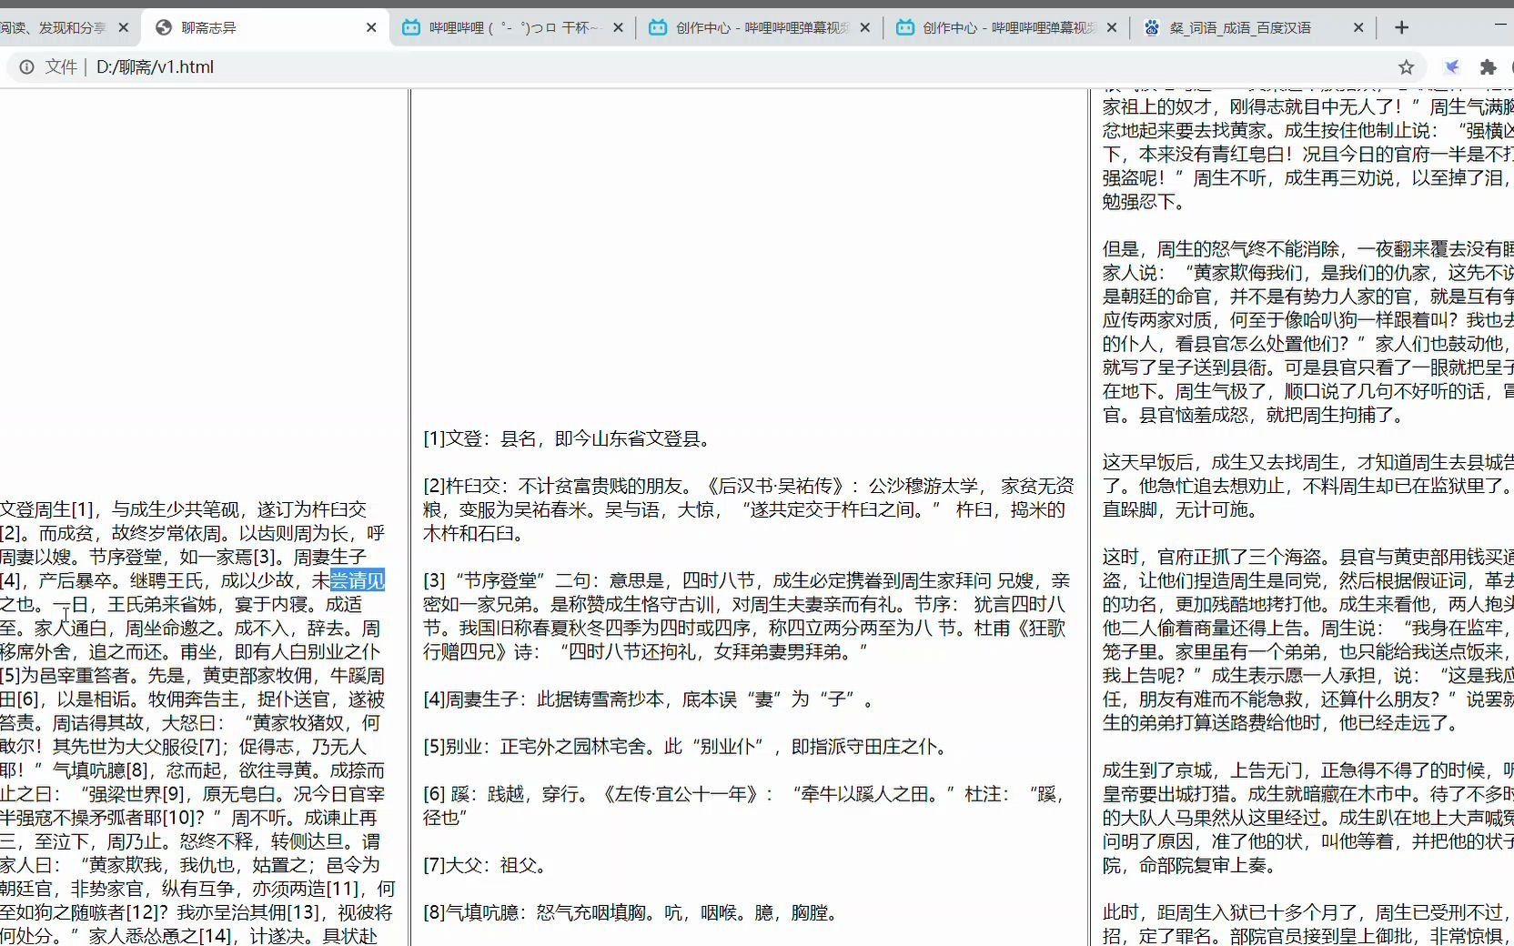Open the blue bird extension icon
This screenshot has width=1514, height=946.
(x=1453, y=66)
